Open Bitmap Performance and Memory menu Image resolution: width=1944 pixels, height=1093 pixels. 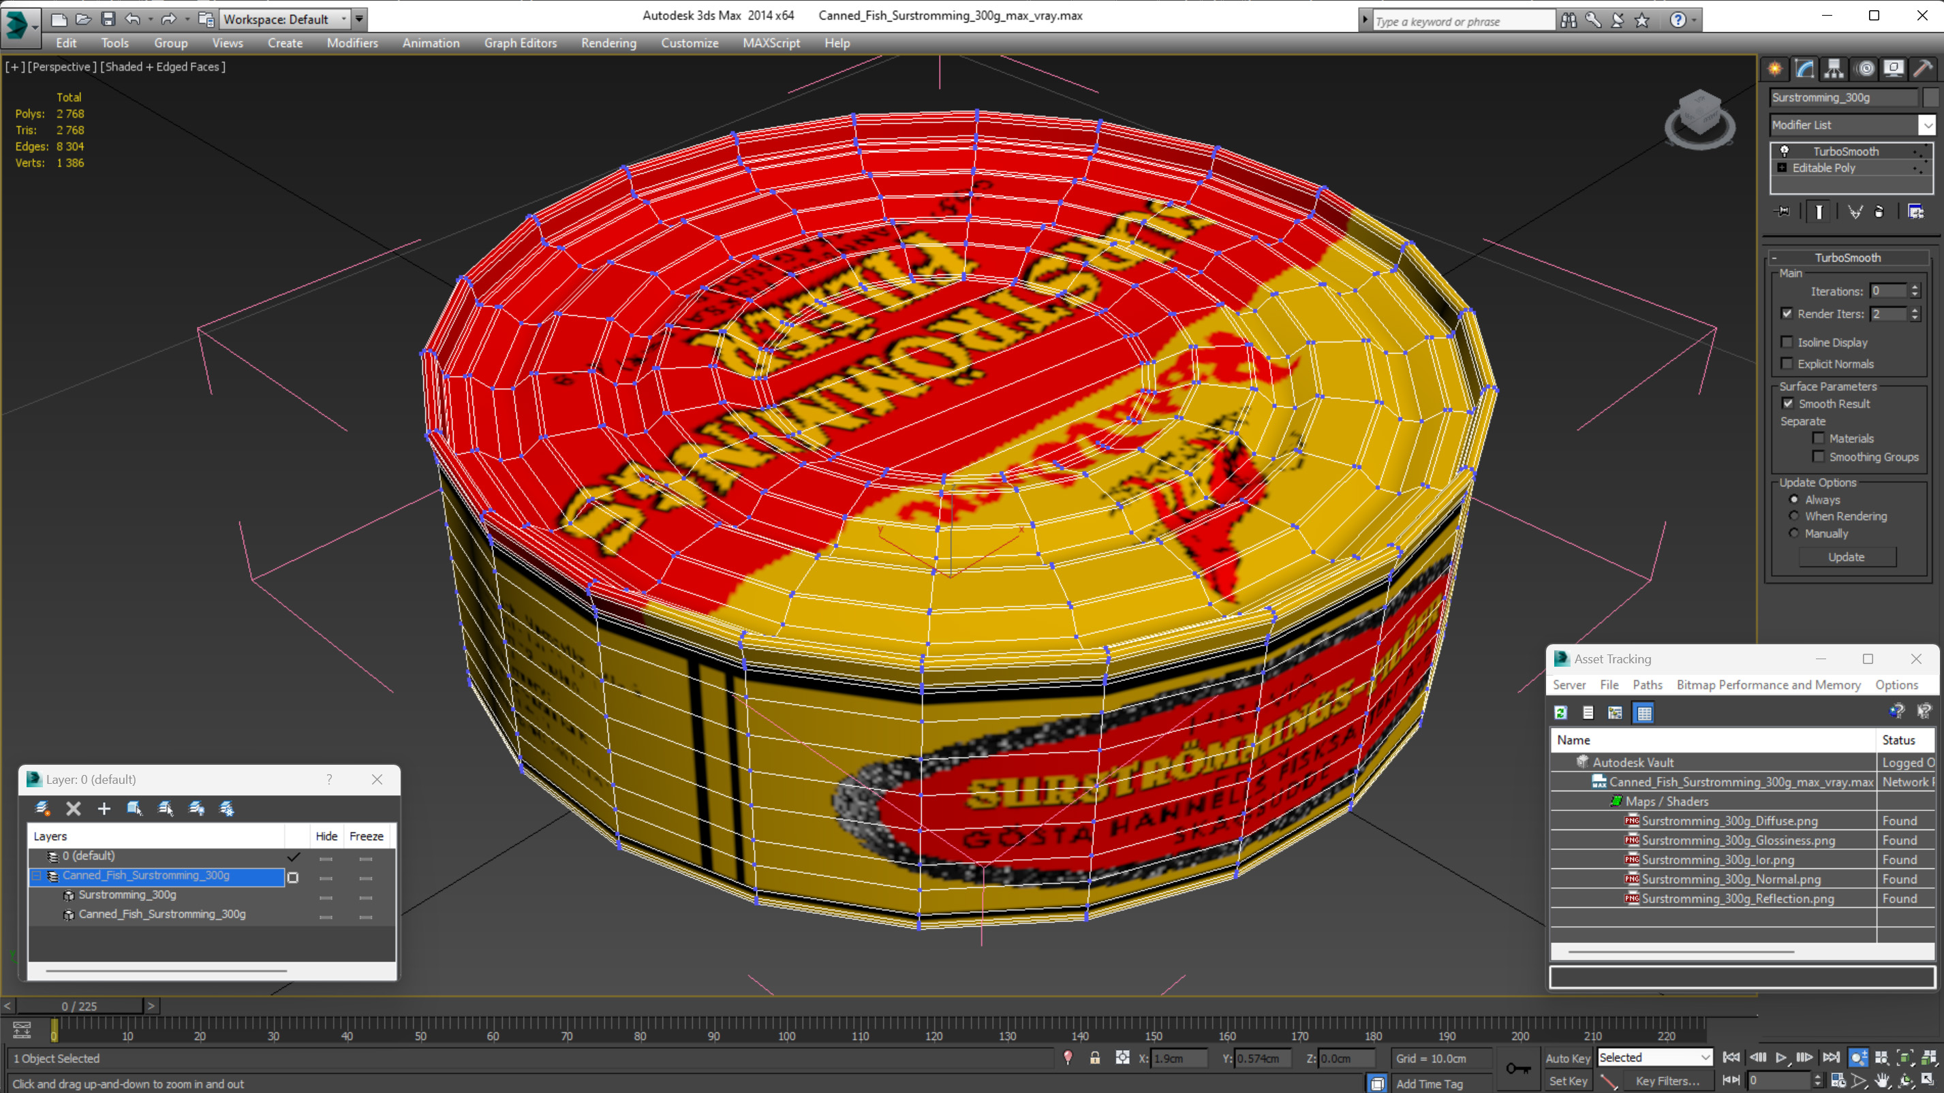[1768, 684]
